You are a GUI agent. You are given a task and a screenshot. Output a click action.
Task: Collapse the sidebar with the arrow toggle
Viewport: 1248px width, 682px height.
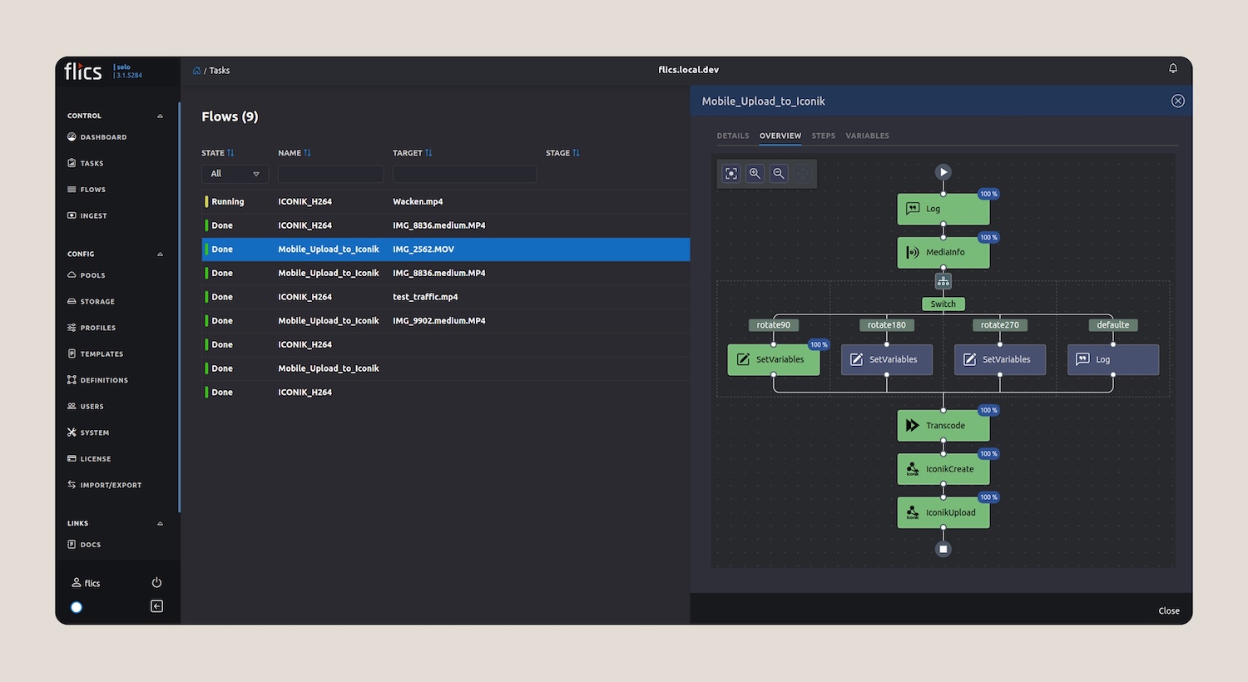click(x=156, y=606)
